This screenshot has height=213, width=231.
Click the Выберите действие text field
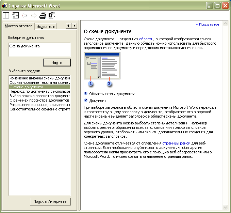pos(39,50)
